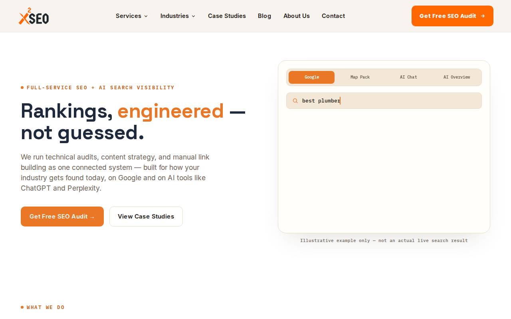Switch to the Map Pack tab
The height and width of the screenshot is (319, 511).
360,77
